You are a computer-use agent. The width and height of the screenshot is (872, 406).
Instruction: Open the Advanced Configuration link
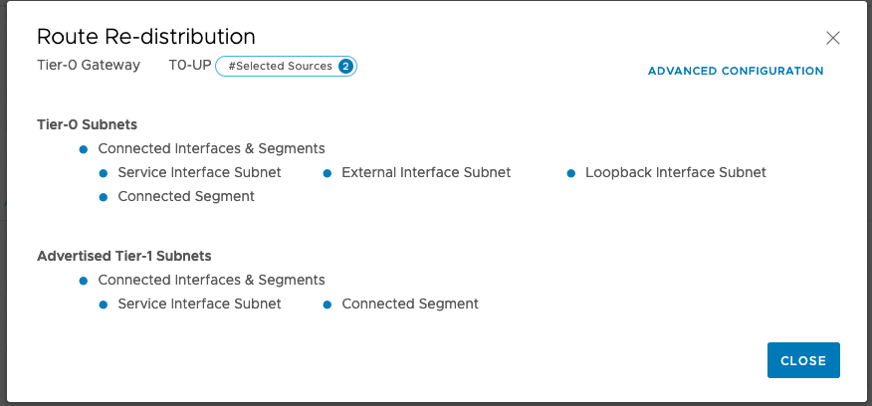coord(736,72)
